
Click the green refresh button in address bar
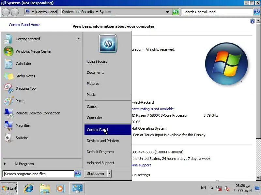[x=176, y=12]
